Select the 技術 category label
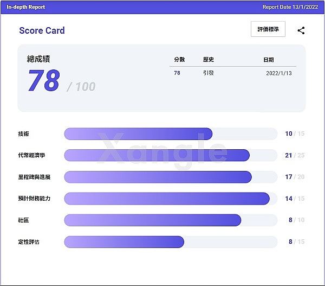Image resolution: width=325 pixels, height=286 pixels. (x=23, y=134)
